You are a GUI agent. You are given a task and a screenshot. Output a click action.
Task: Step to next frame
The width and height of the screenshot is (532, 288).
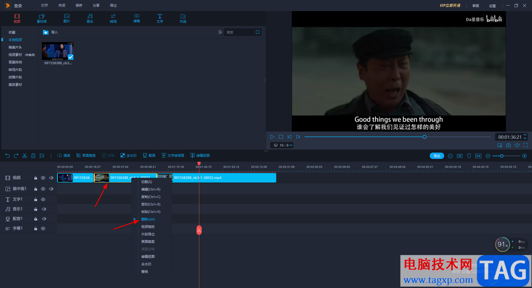[x=298, y=137]
